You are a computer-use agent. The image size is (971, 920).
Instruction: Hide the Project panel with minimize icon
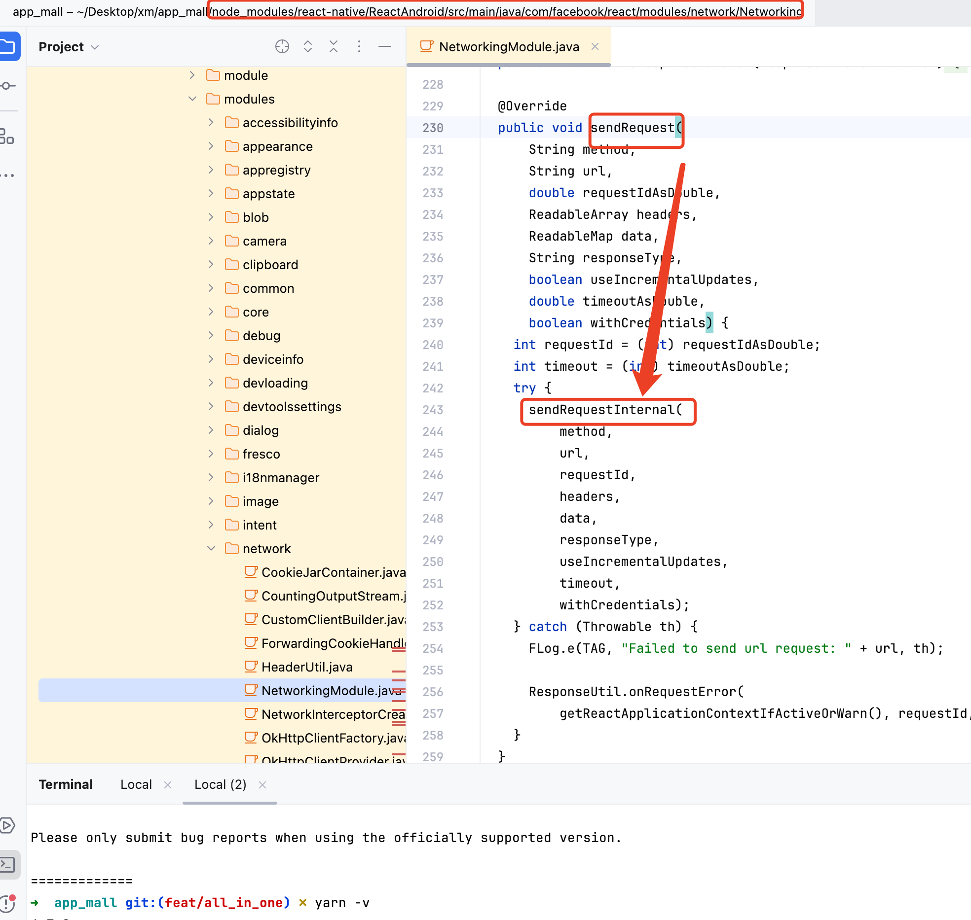pyautogui.click(x=385, y=47)
